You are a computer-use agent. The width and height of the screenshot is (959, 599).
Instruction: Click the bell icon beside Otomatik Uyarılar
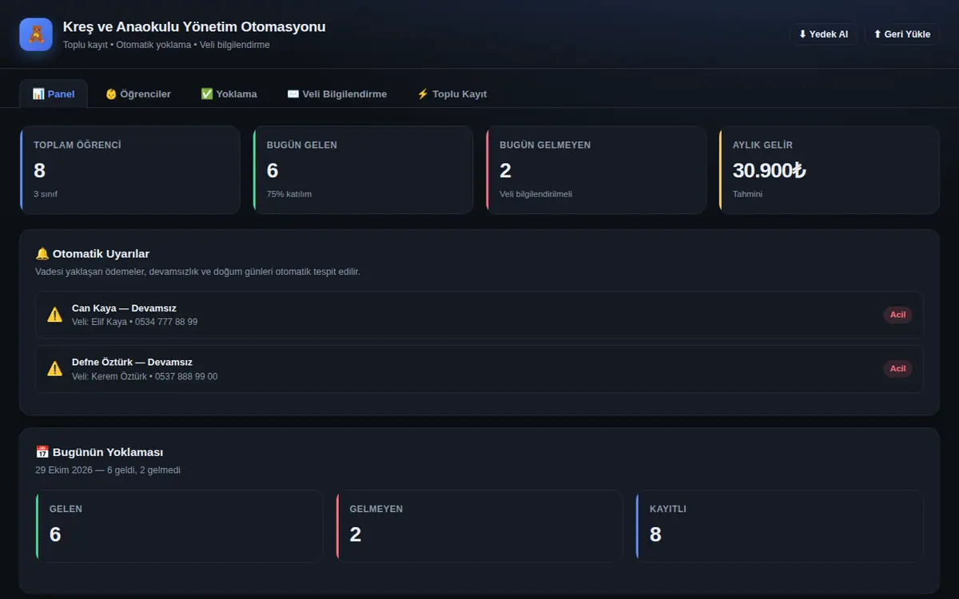click(x=42, y=254)
